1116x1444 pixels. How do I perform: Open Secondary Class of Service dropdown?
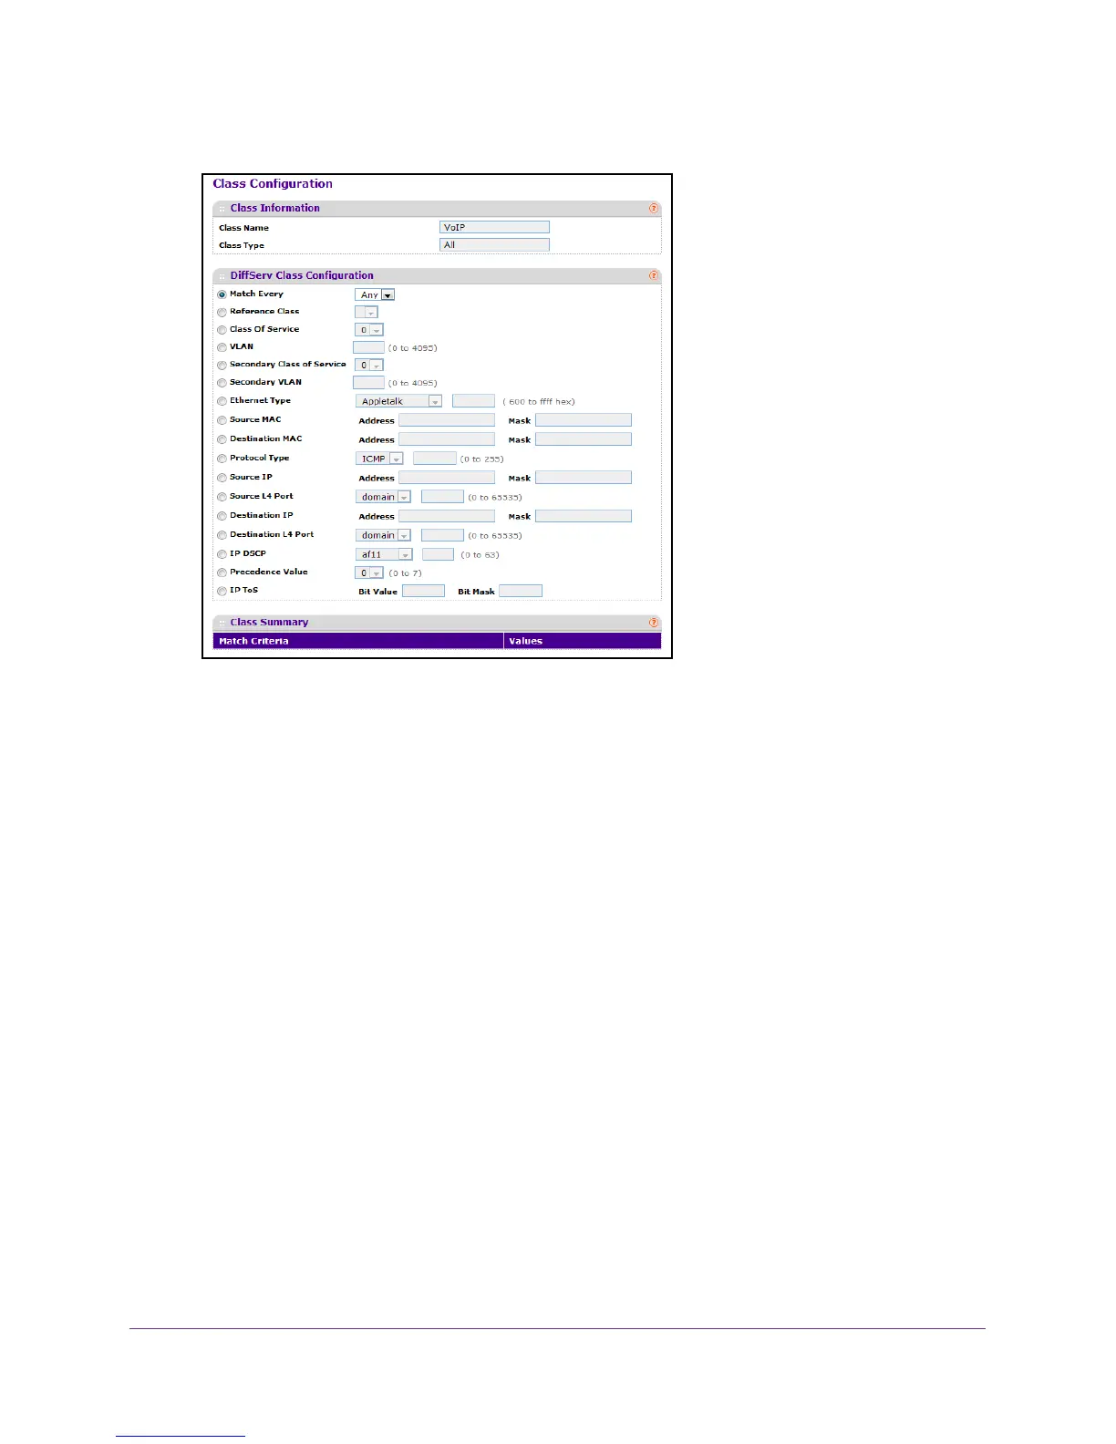[369, 365]
